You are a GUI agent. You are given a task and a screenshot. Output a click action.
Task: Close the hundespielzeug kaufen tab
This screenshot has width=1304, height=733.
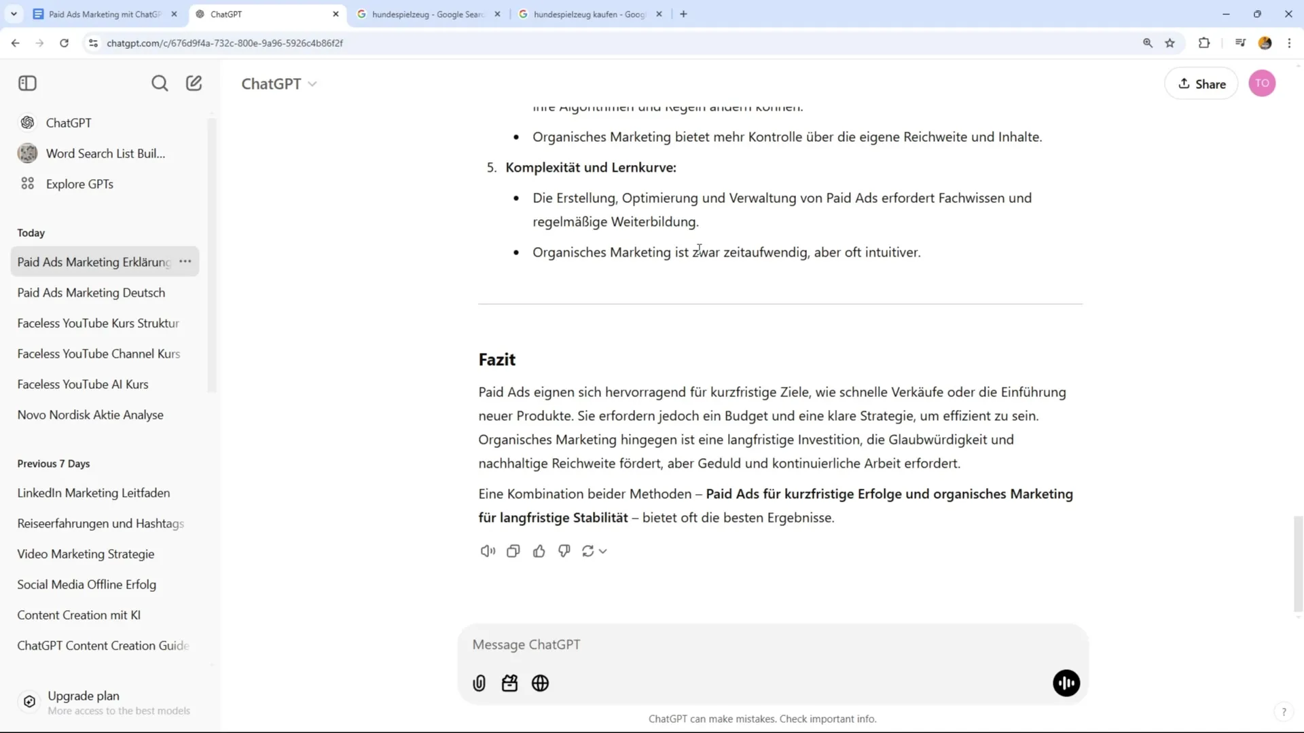(x=659, y=14)
